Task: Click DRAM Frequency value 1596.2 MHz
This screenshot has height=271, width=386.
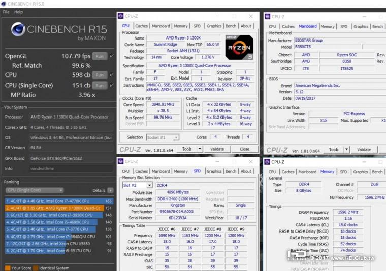Action: 348,212
